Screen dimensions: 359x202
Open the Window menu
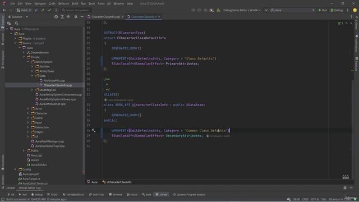(x=118, y=4)
